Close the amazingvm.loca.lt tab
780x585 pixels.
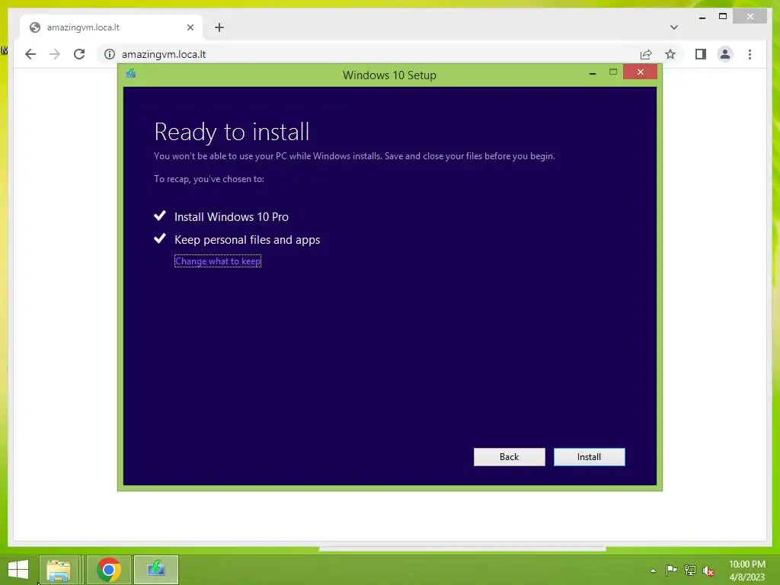coord(190,27)
